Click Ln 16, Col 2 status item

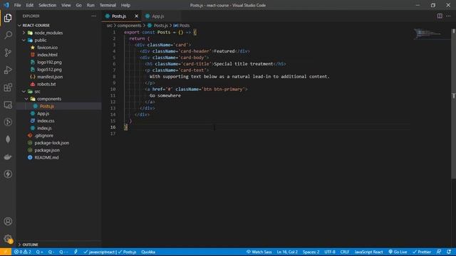coord(287,252)
